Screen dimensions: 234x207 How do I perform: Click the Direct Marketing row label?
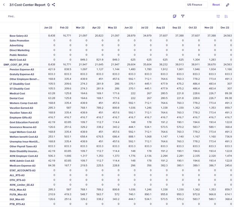(19, 50)
